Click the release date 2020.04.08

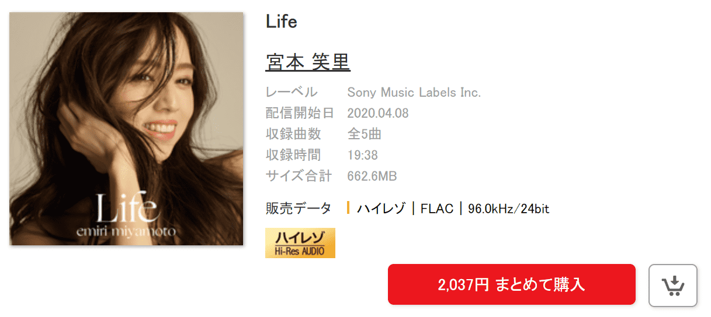point(378,113)
